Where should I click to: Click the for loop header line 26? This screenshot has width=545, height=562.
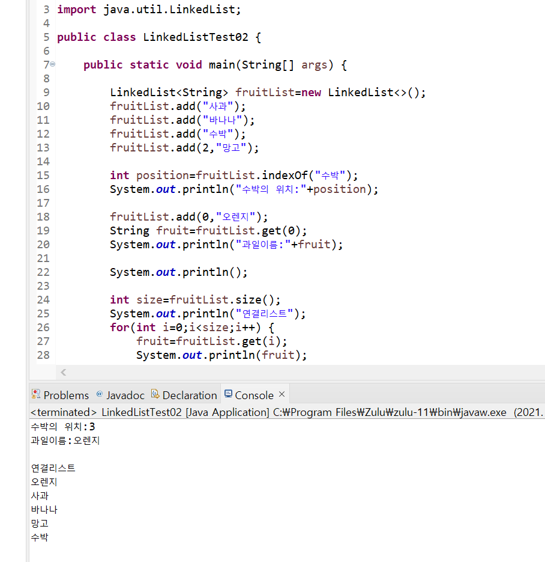pyautogui.click(x=192, y=327)
